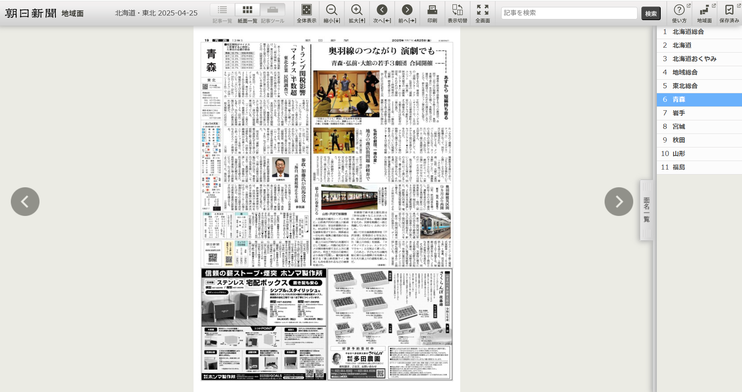This screenshot has height=392, width=742.
Task: Toggle display mode with 表示切替
Action: [x=457, y=10]
